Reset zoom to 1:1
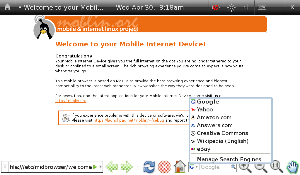This screenshot has width=300, height=175. tap(277, 167)
